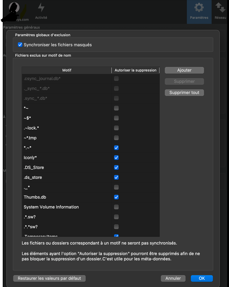Toggle the Icon\r* suppression checkbox

point(116,157)
